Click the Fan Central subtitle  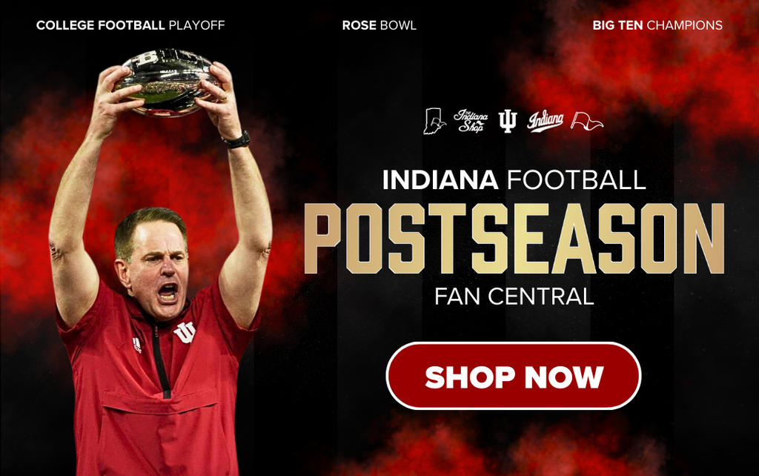(x=514, y=296)
